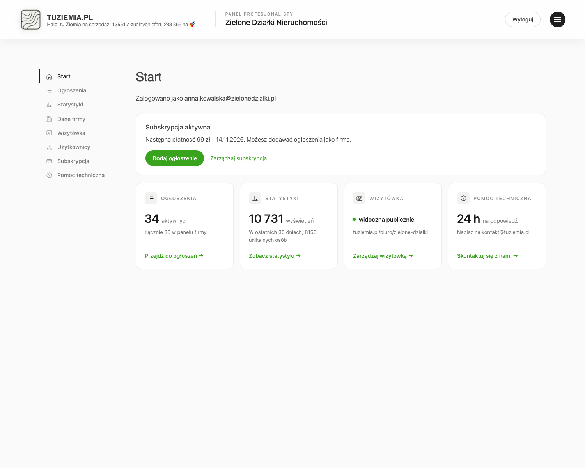Image resolution: width=585 pixels, height=468 pixels.
Task: Click the Skontaktuj się z nami link
Action: click(487, 256)
